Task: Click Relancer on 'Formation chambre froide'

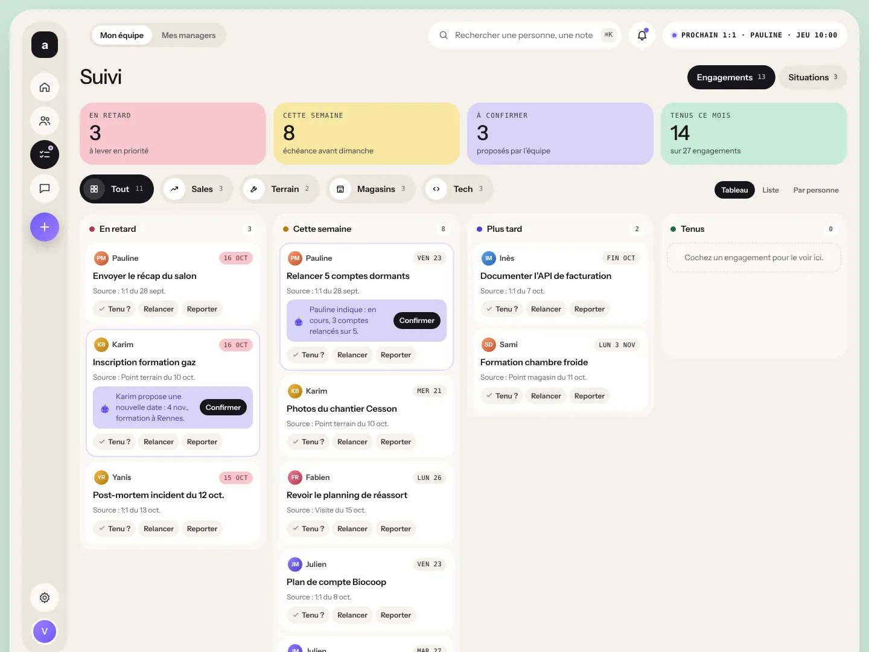Action: pyautogui.click(x=546, y=396)
